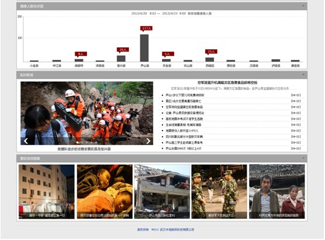Select the first carousel indicator dot
Image resolution: width=325 pixels, height=240 pixels.
(78, 142)
